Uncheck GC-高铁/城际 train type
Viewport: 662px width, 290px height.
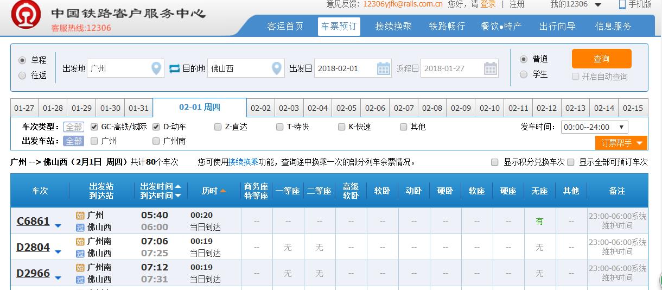[x=94, y=127]
